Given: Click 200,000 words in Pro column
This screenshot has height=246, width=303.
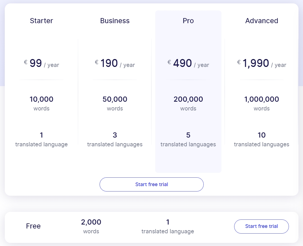Looking at the screenshot, I should tap(188, 103).
